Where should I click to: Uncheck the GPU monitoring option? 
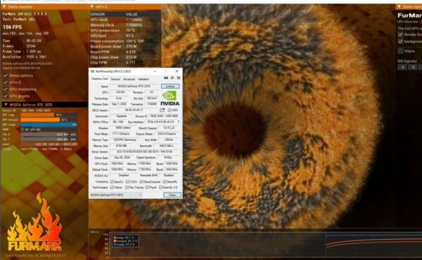click(6, 89)
